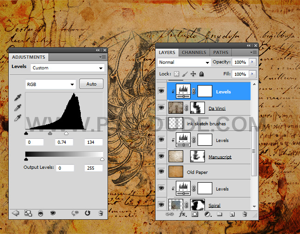Toggle lock position move icon
The height and width of the screenshot is (234, 300).
coord(193,74)
